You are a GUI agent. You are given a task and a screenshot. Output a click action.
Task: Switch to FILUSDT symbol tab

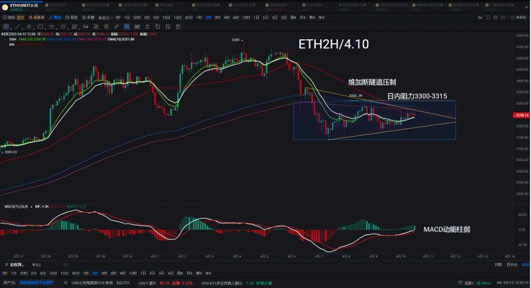click(x=164, y=5)
